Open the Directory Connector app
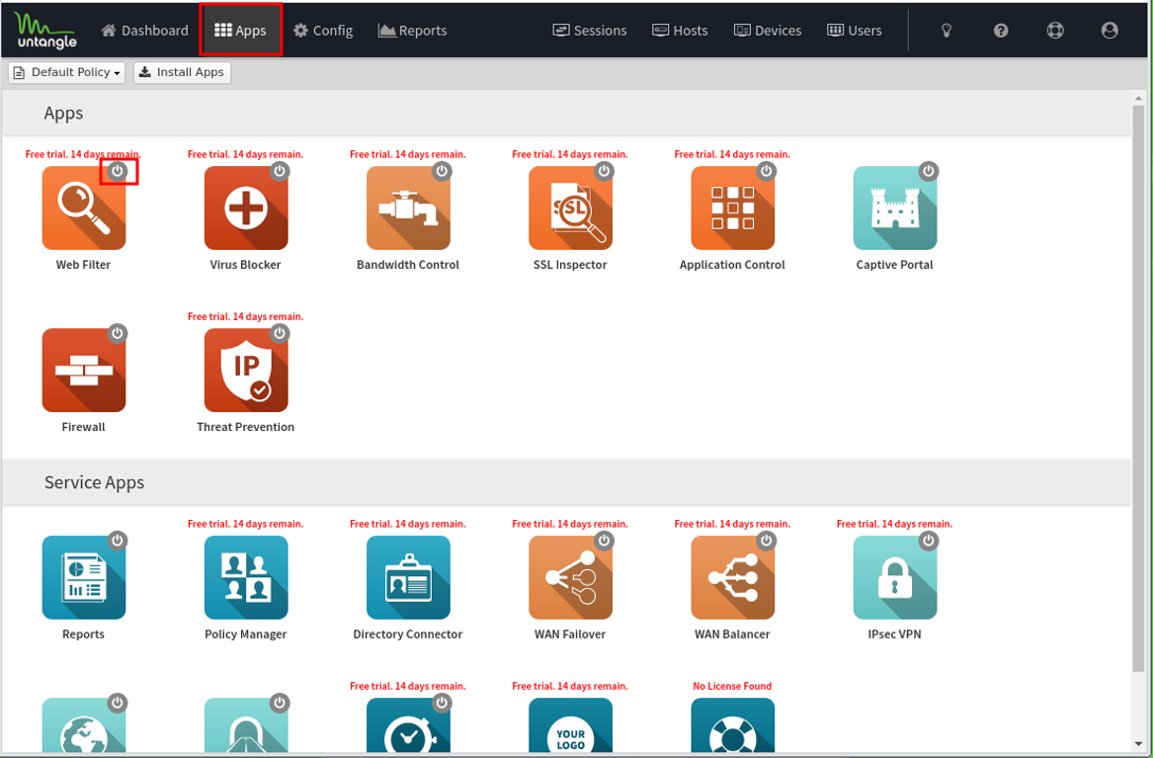The height and width of the screenshot is (758, 1153). [x=408, y=577]
